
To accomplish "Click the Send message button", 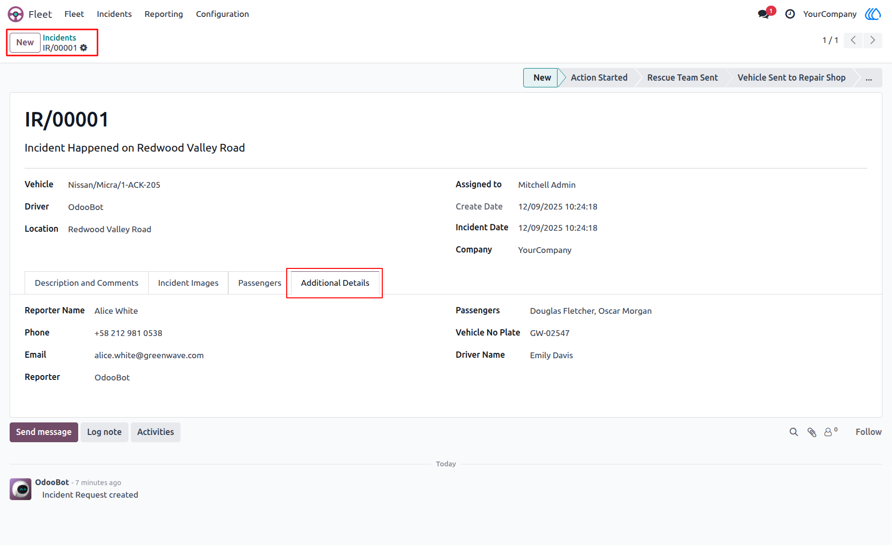I will (44, 432).
